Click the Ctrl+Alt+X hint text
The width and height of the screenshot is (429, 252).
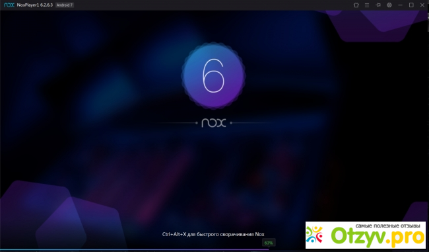pos(213,234)
